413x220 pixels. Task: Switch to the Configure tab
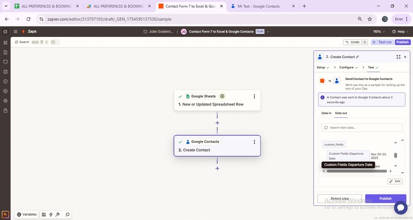tap(348, 67)
